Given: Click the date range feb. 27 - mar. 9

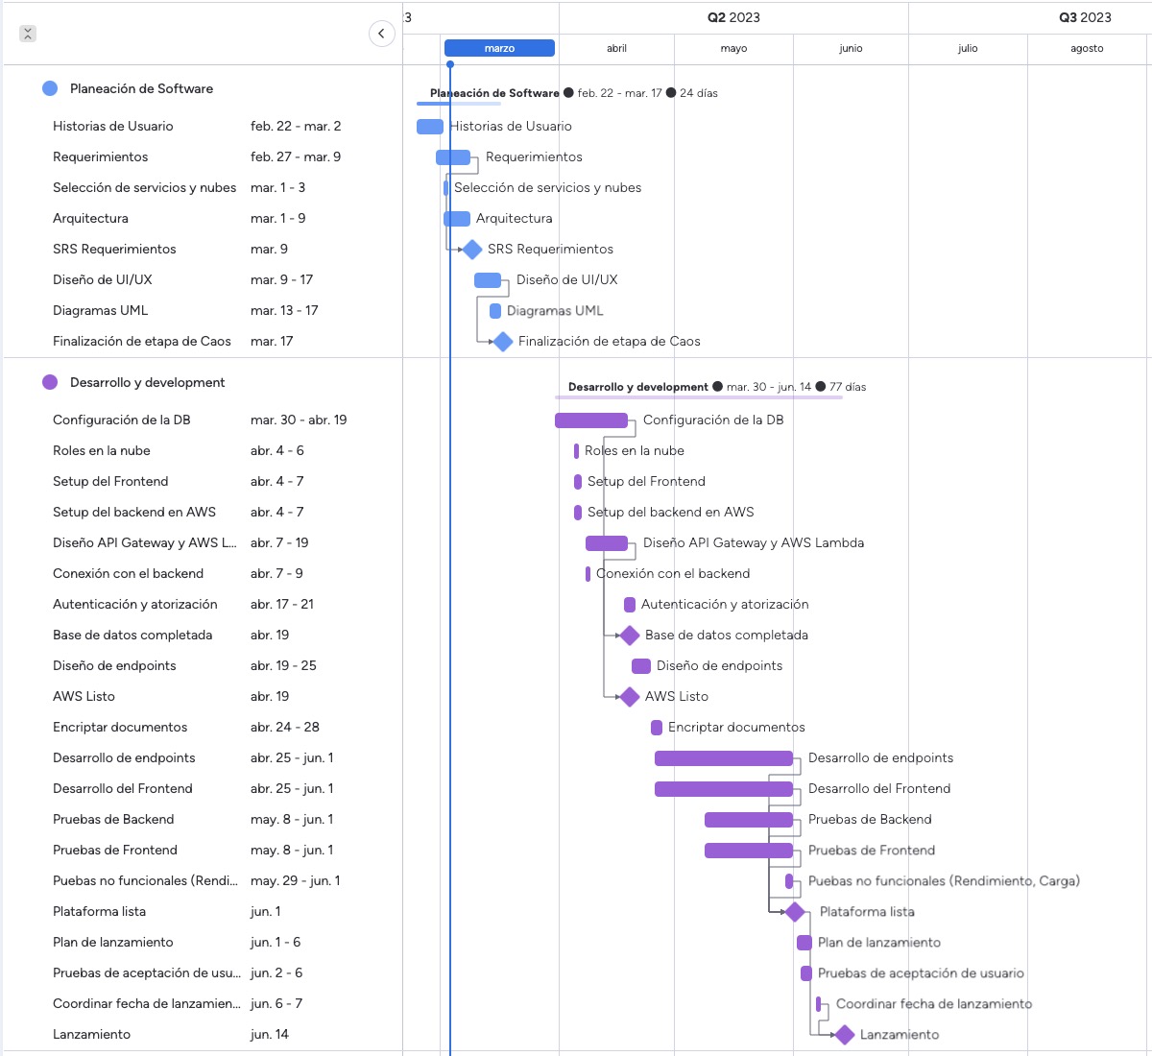Looking at the screenshot, I should tap(296, 156).
